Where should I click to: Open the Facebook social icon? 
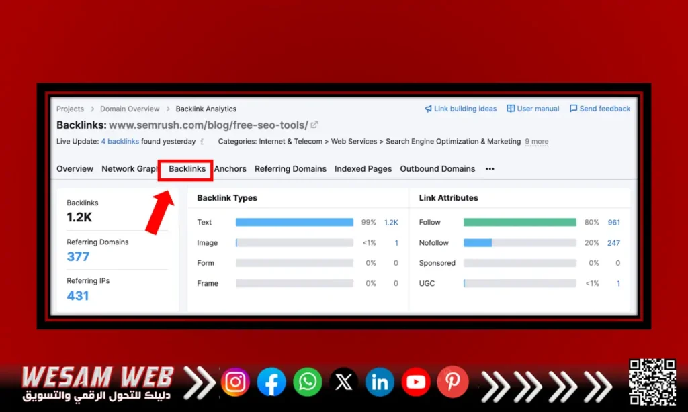pyautogui.click(x=271, y=382)
